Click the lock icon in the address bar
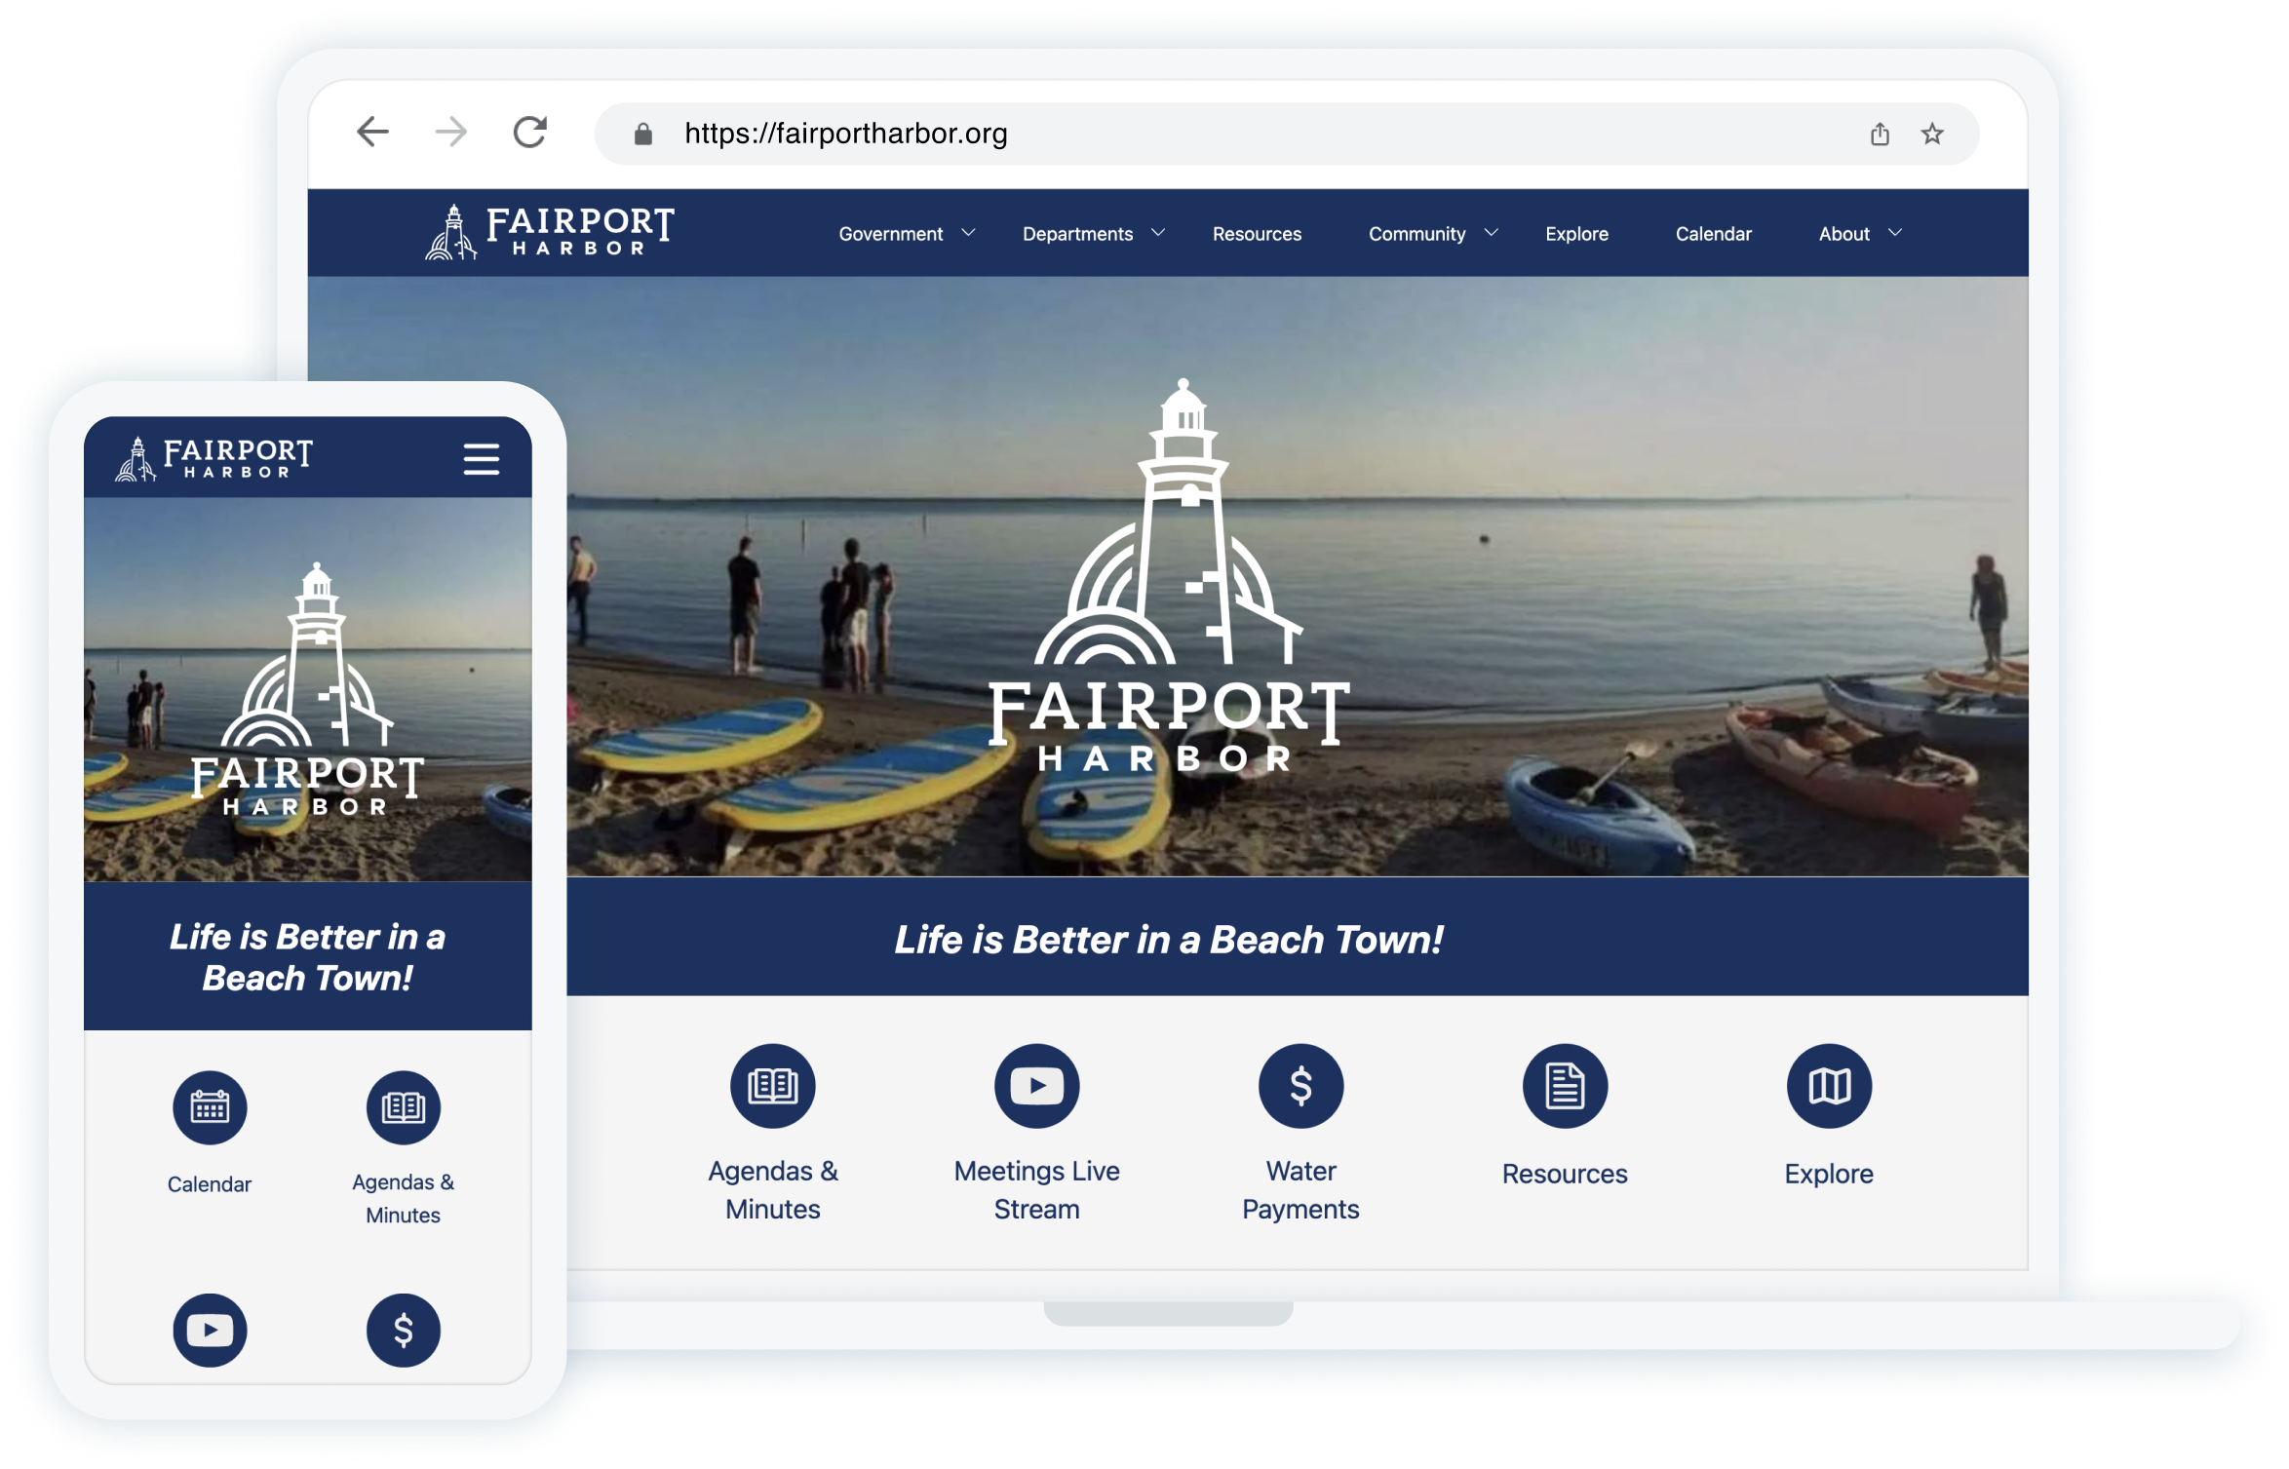 [643, 134]
